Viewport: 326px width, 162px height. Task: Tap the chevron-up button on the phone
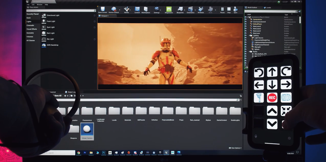pyautogui.click(x=272, y=111)
